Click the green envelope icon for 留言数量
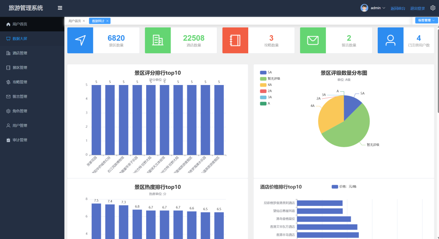The image size is (439, 239). (313, 40)
